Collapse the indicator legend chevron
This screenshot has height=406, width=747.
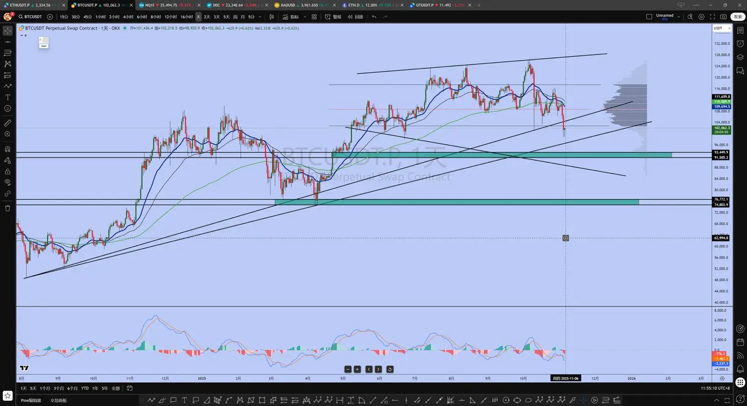pos(22,35)
